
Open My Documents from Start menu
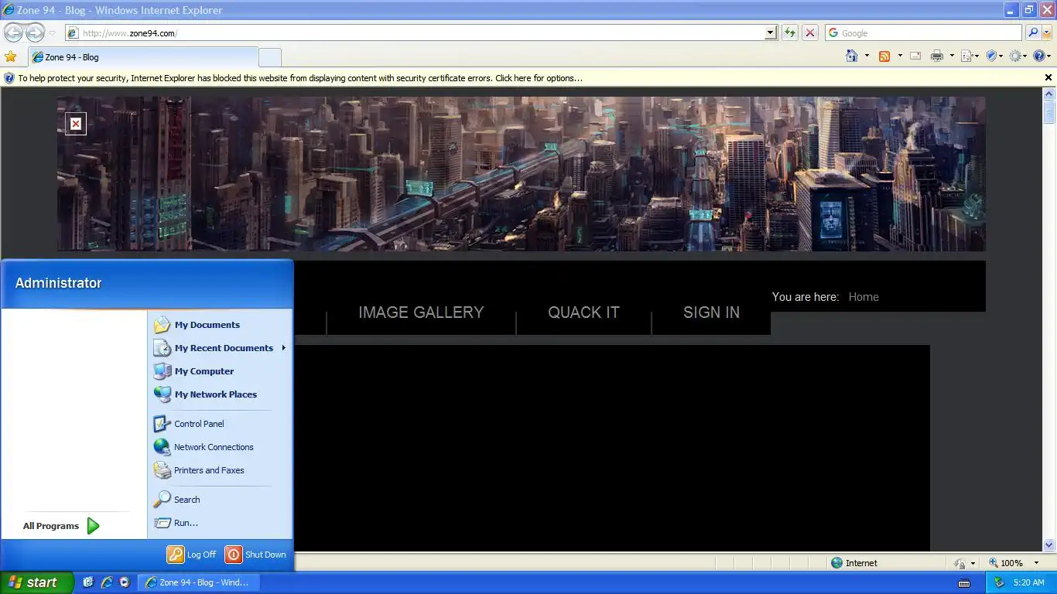221,325
